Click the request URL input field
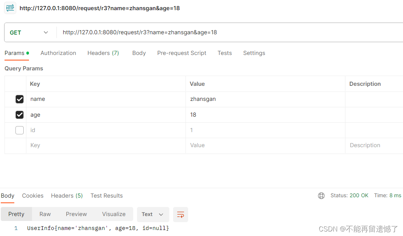 tap(230, 32)
